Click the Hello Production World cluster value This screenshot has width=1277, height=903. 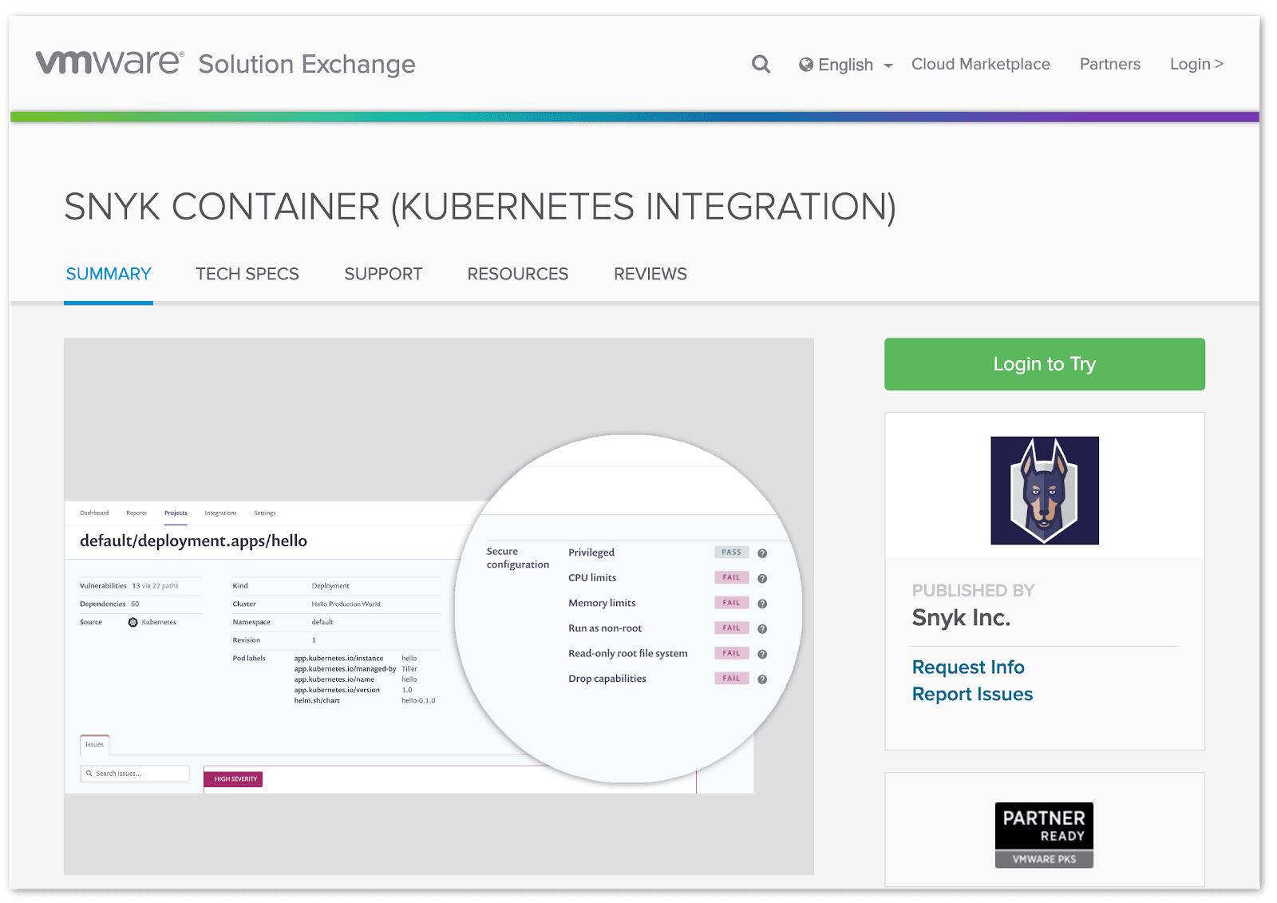point(346,604)
